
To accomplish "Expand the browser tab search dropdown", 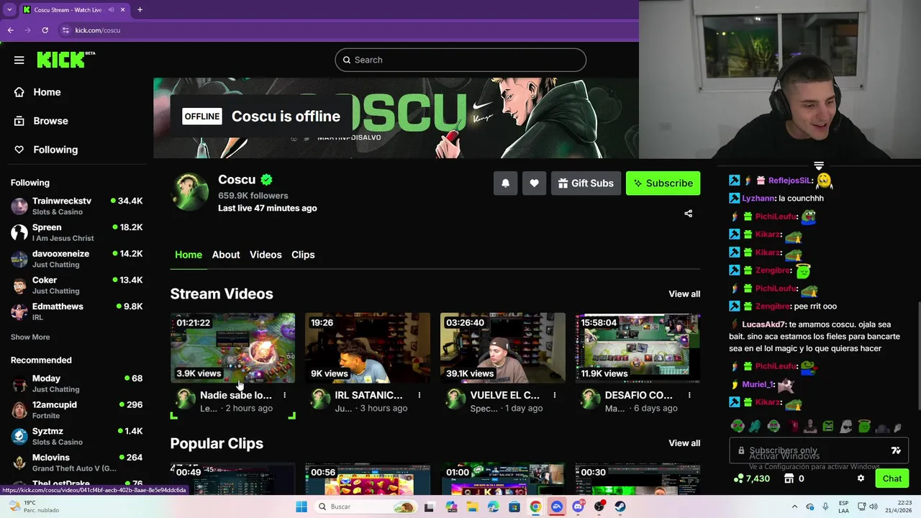I will (x=9, y=10).
